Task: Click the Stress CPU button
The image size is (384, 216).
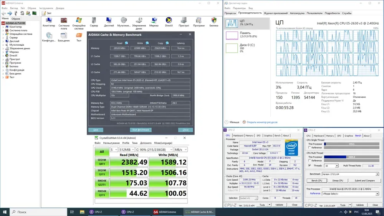Action: pos(338,180)
